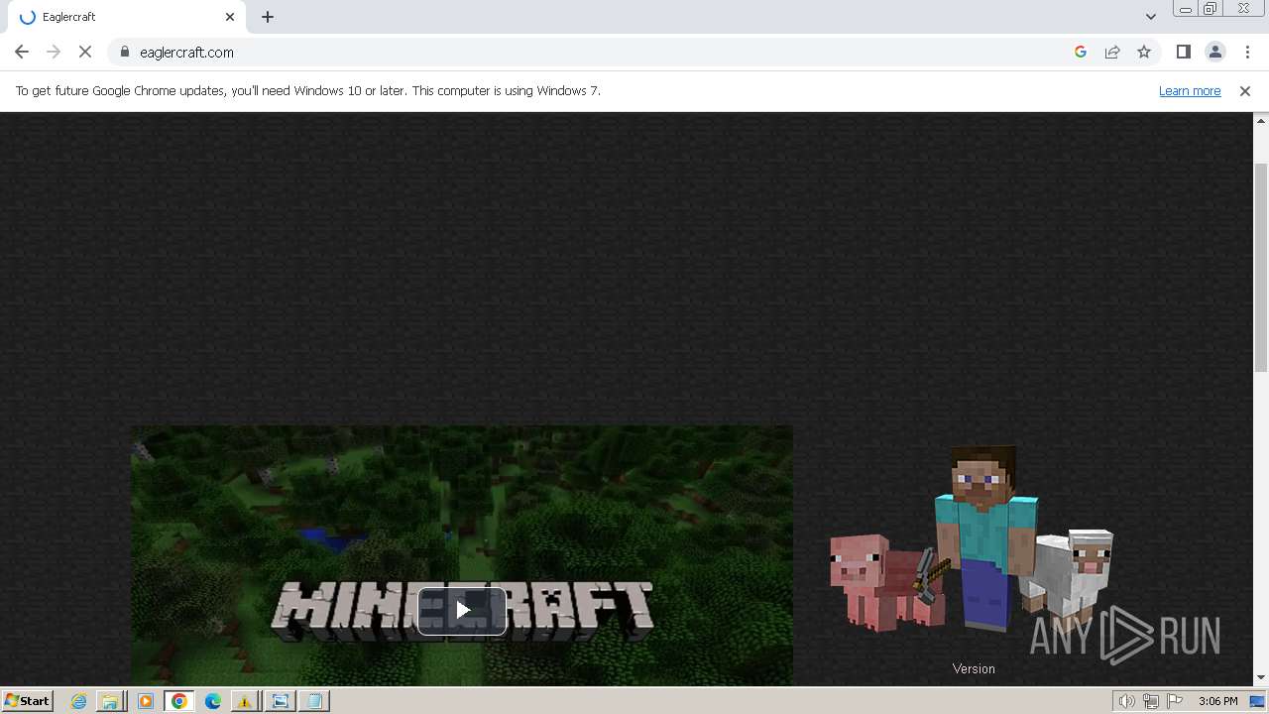Viewport: 1269px width, 714px height.
Task: Bookmark this tab with star
Action: click(x=1144, y=52)
